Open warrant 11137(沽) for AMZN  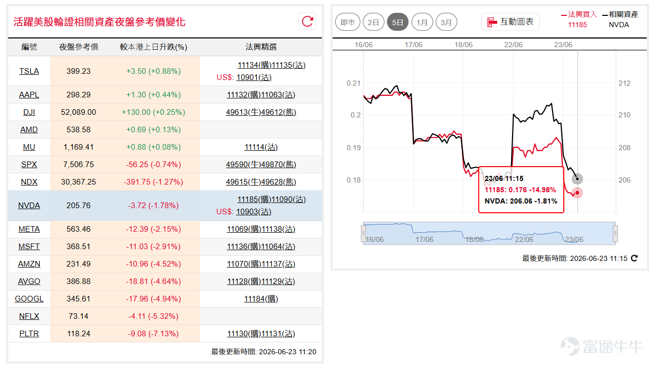(278, 264)
